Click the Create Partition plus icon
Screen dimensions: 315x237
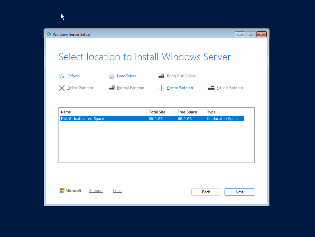(161, 88)
